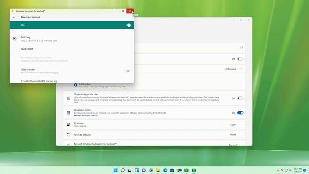Image resolution: width=309 pixels, height=174 pixels.
Task: Click the Reset to defaults icon
Action: [69, 135]
